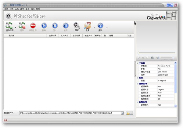
Task: Collapse the 音频选项 group
Action: (138, 102)
